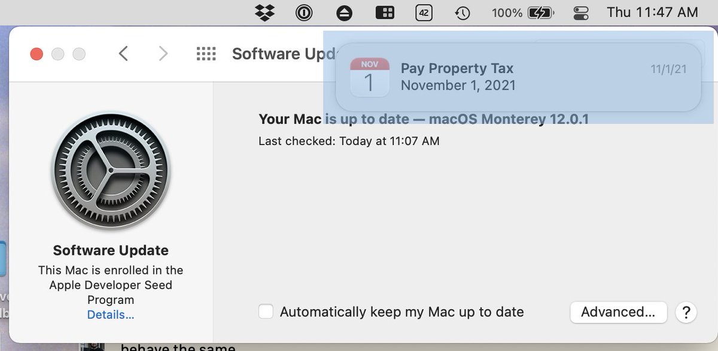The height and width of the screenshot is (351, 718).
Task: Open the grid layout menu bar icon
Action: click(384, 13)
